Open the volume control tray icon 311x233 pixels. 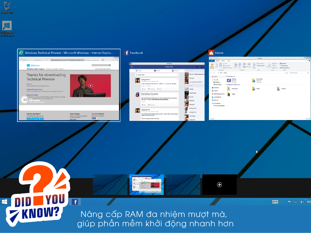coord(302,202)
